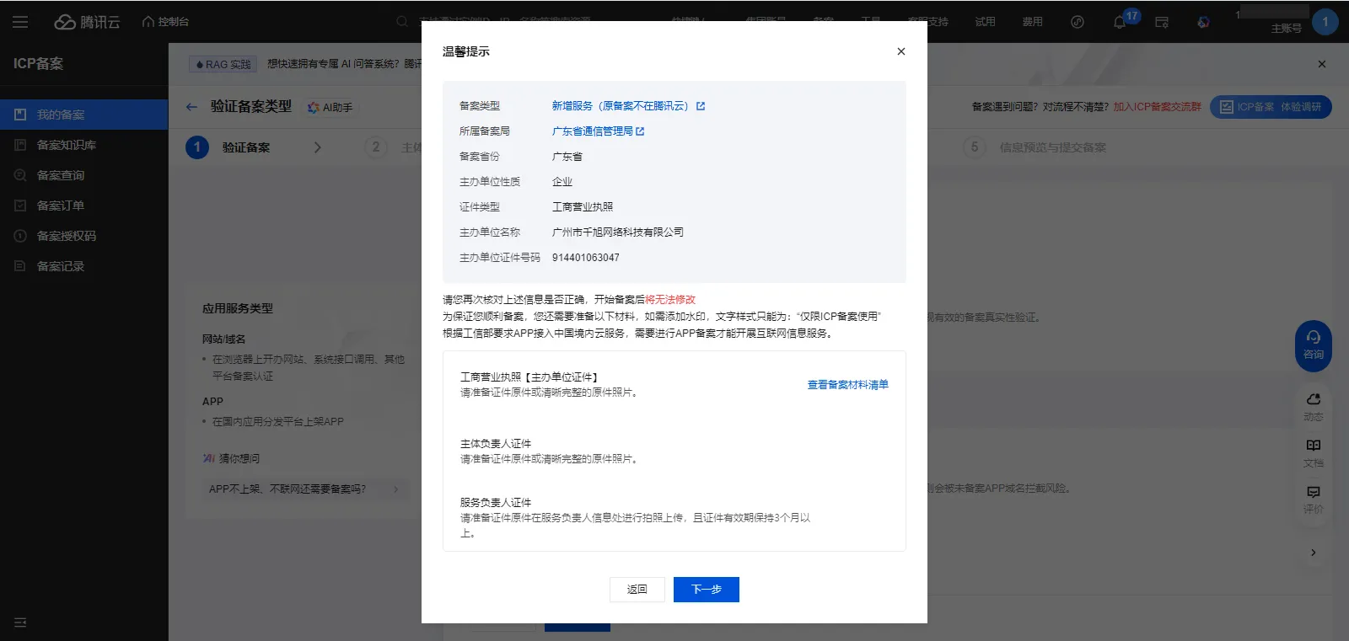Click company name 广州市千旭网络科技有限公司
The height and width of the screenshot is (641, 1349).
click(617, 232)
